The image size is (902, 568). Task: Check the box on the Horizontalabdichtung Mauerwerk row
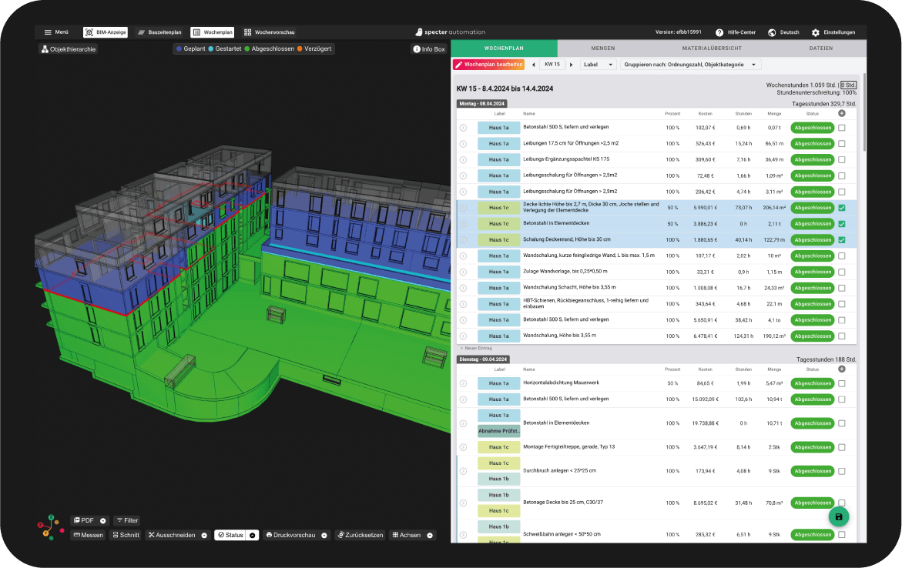(x=840, y=383)
